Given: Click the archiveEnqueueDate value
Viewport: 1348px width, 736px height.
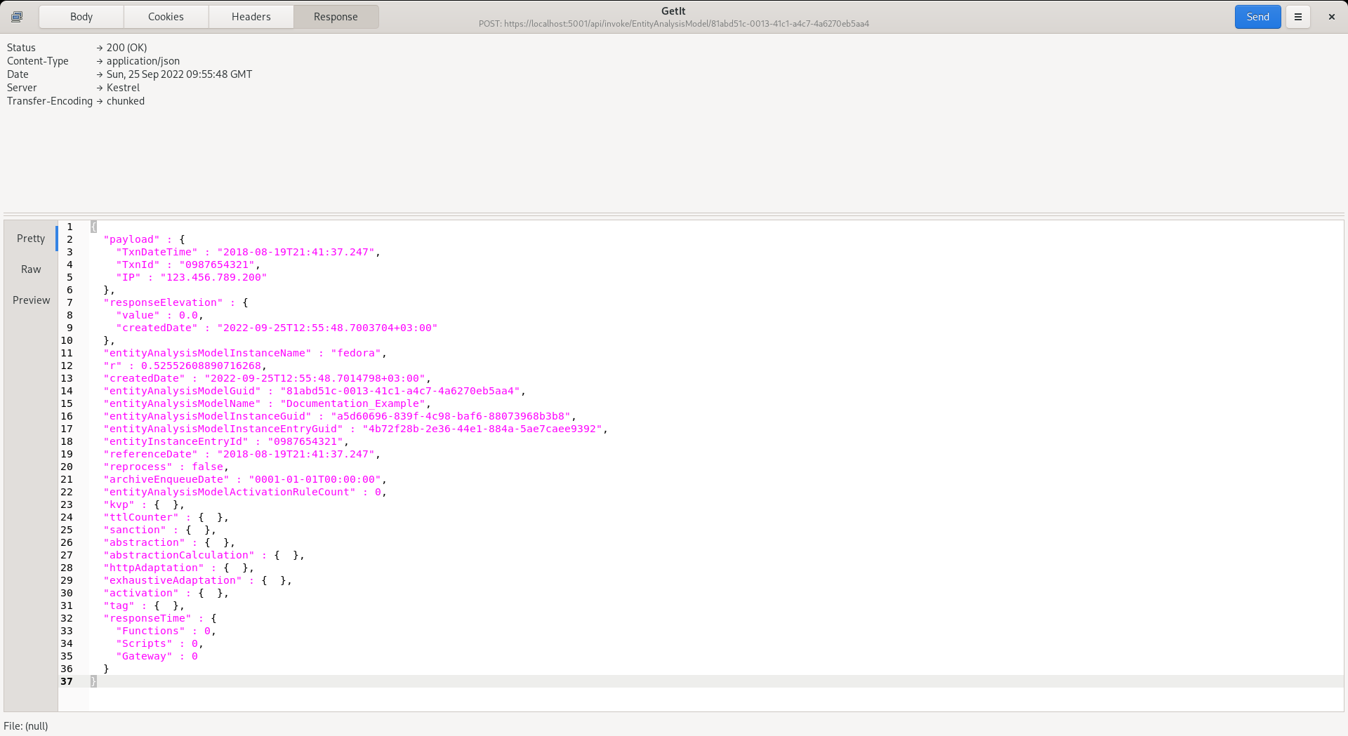Looking at the screenshot, I should point(315,480).
